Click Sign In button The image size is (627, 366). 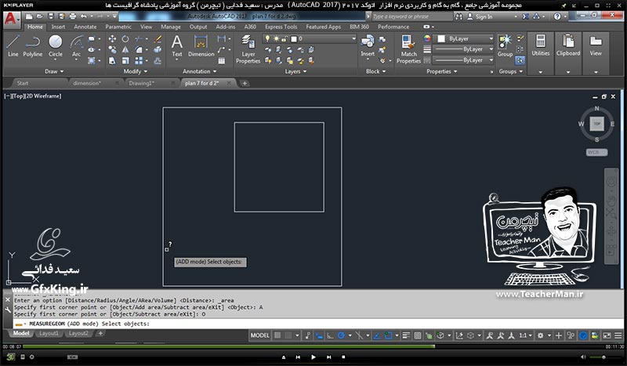(x=480, y=16)
